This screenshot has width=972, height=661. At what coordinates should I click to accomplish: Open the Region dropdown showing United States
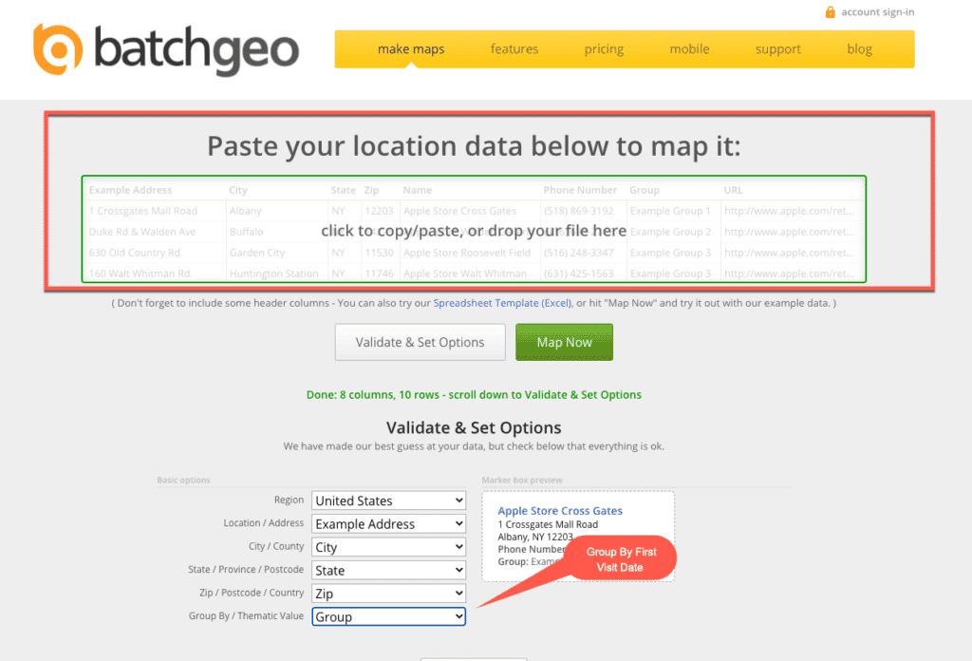(388, 500)
